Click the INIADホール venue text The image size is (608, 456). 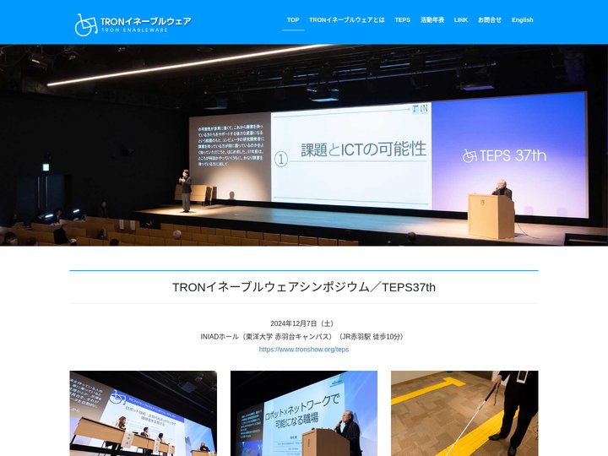click(304, 337)
